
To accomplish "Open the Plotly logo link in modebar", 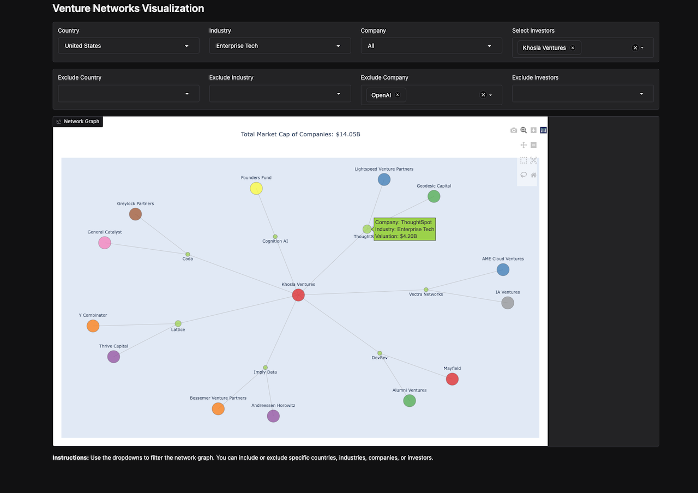I will [x=543, y=130].
